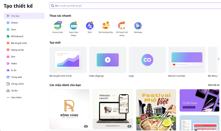This screenshot has width=221, height=131.
Task: Select the Trang web menu label
Action: pyautogui.click(x=17, y=77)
